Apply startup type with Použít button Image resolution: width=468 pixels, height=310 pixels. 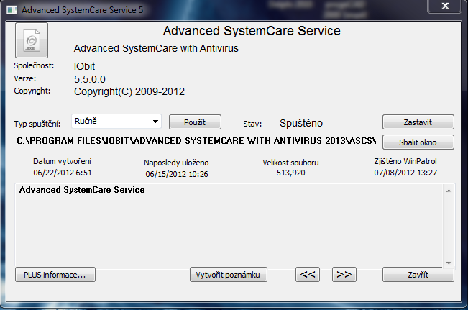click(x=195, y=122)
